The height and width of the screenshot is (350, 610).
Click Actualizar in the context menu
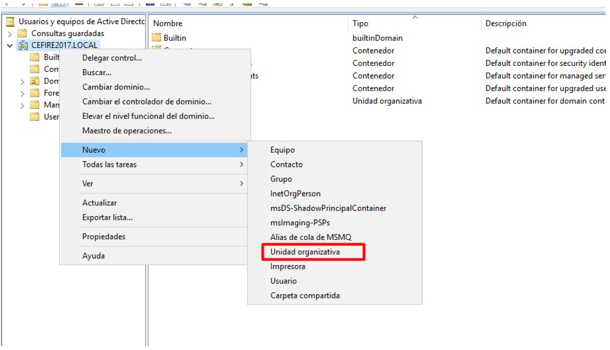[x=99, y=203]
